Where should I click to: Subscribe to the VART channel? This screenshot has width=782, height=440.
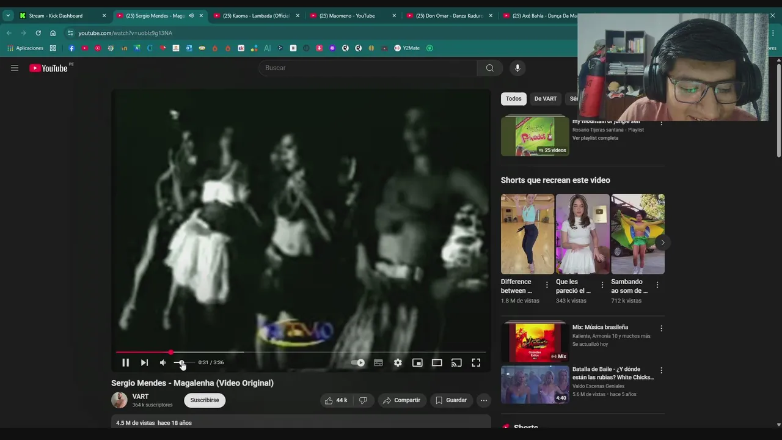(205, 400)
